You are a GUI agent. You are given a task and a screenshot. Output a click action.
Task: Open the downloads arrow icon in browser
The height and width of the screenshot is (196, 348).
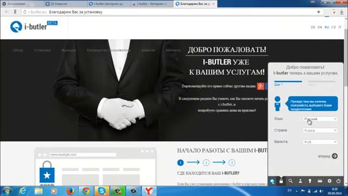pyautogui.click(x=341, y=12)
